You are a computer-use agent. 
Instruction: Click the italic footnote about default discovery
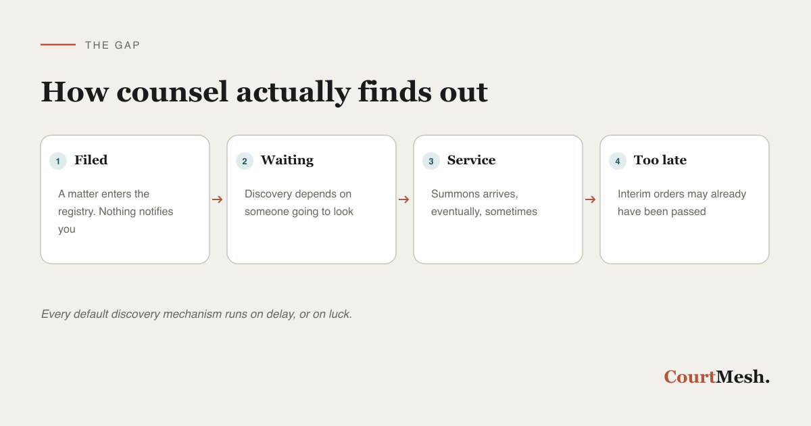(197, 314)
